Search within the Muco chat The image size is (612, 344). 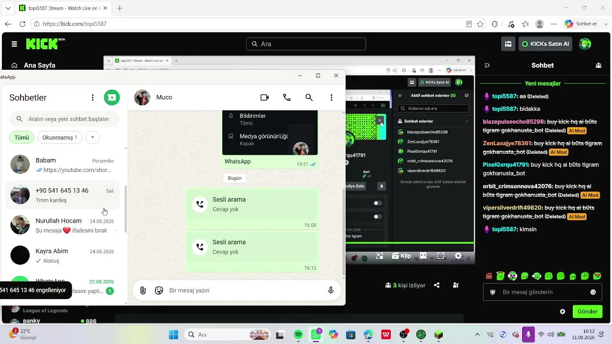tap(309, 97)
